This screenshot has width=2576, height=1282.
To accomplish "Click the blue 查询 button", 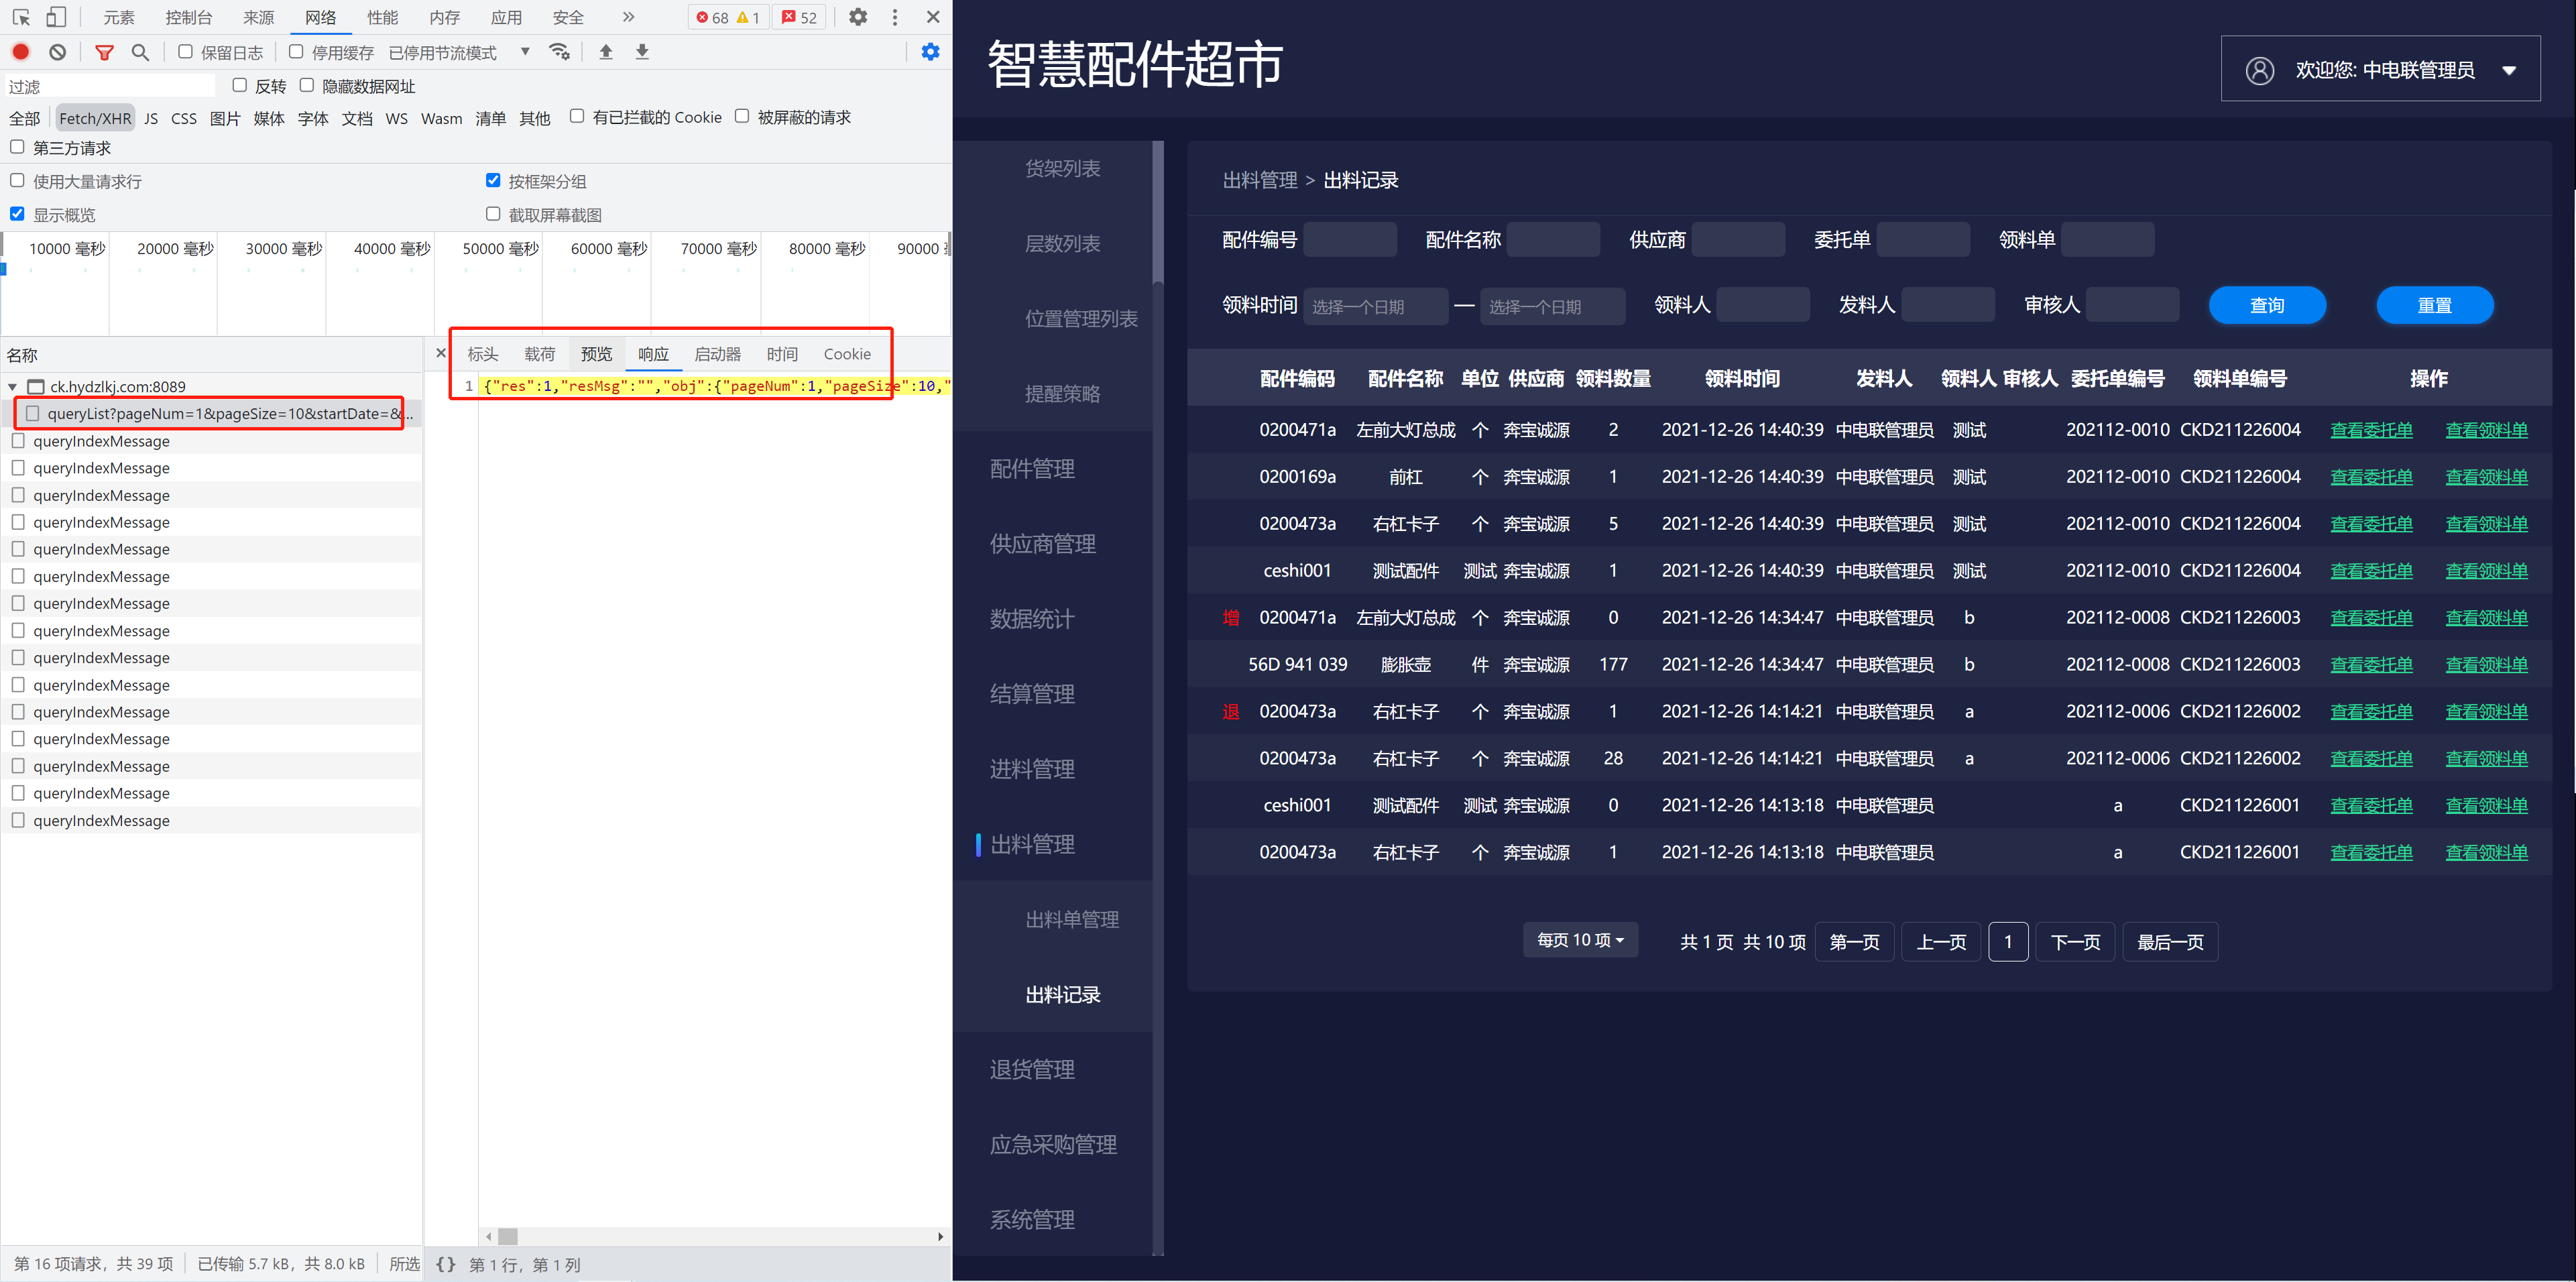I will (2267, 305).
